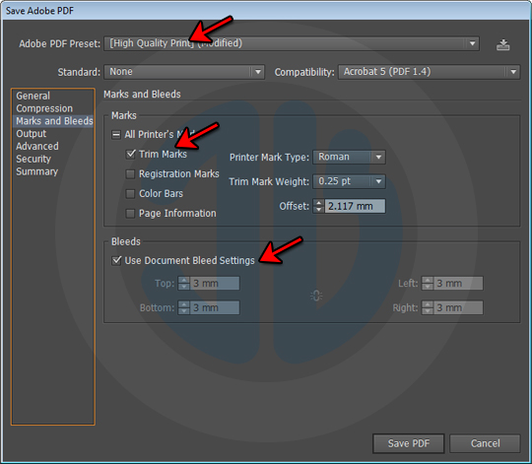Toggle Use Document Bleed Settings checkbox
The height and width of the screenshot is (464, 532).
tap(116, 260)
